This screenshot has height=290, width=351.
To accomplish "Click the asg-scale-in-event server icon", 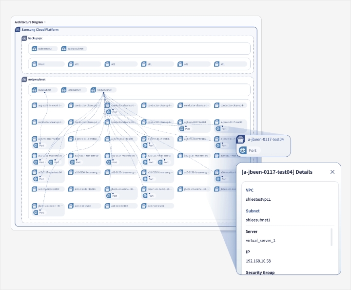I will (x=35, y=105).
